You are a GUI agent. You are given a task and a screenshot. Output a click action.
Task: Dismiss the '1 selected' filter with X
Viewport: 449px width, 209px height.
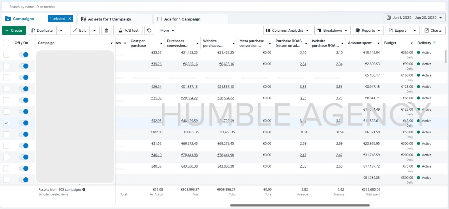[70, 19]
